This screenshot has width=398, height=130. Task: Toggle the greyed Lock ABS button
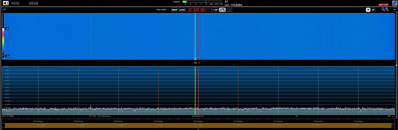(x=229, y=10)
